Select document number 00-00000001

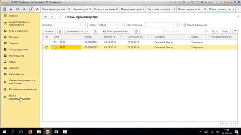tap(91, 42)
